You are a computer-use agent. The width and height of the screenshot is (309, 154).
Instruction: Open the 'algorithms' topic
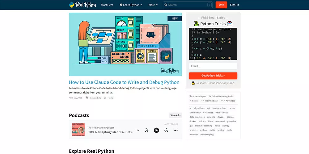coord(199,108)
